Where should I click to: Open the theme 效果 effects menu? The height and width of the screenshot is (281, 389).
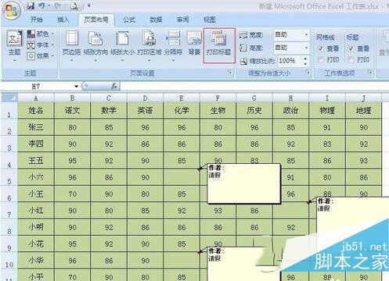[x=41, y=55]
